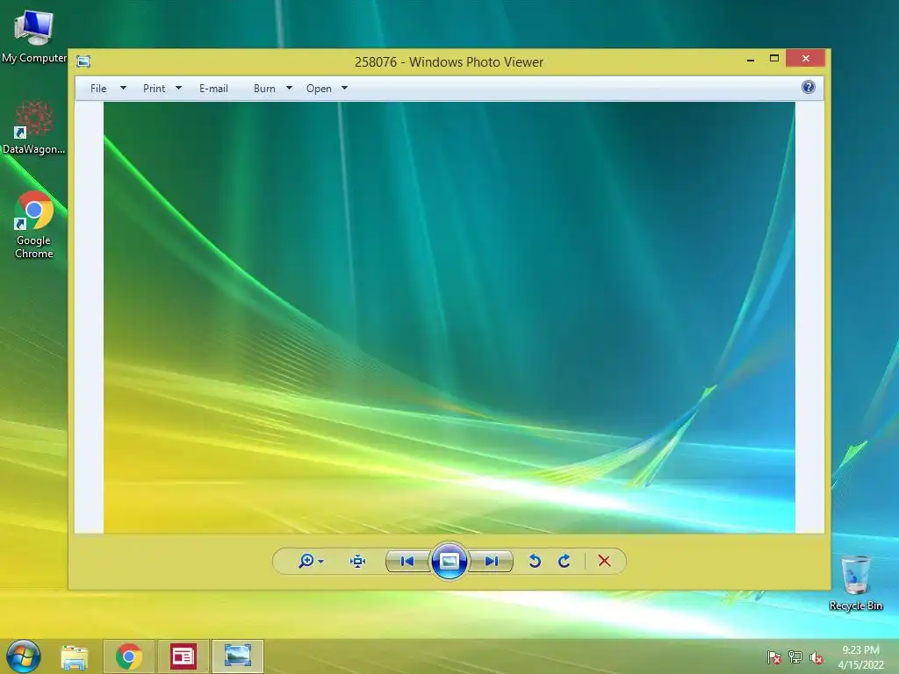Screen dimensions: 899x674
Task: Open the Open menu
Action: (319, 89)
